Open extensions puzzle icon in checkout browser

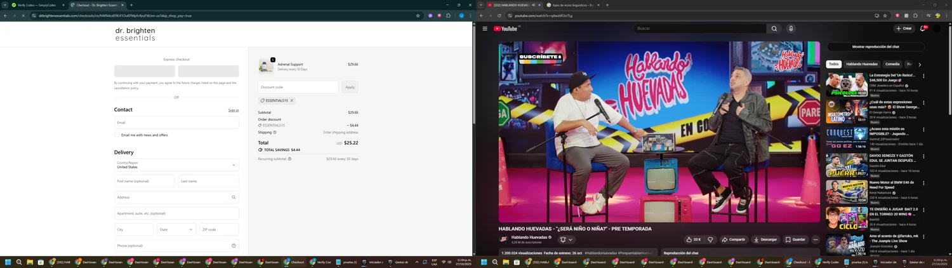[448, 15]
